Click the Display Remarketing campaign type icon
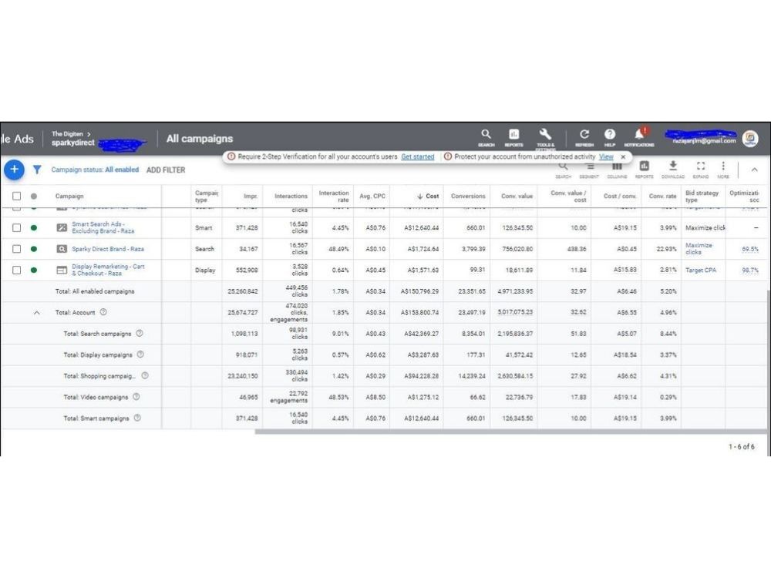The image size is (771, 578). pos(62,270)
